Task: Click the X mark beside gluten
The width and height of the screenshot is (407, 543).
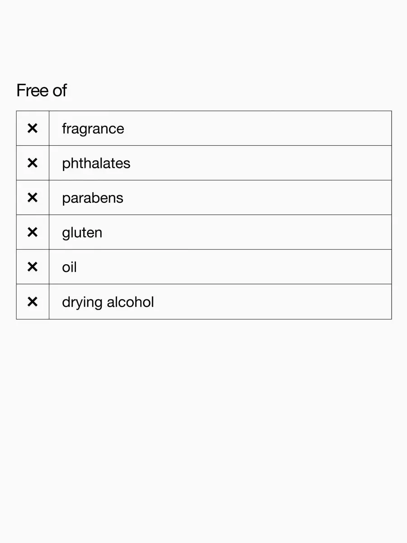Action: (x=33, y=232)
